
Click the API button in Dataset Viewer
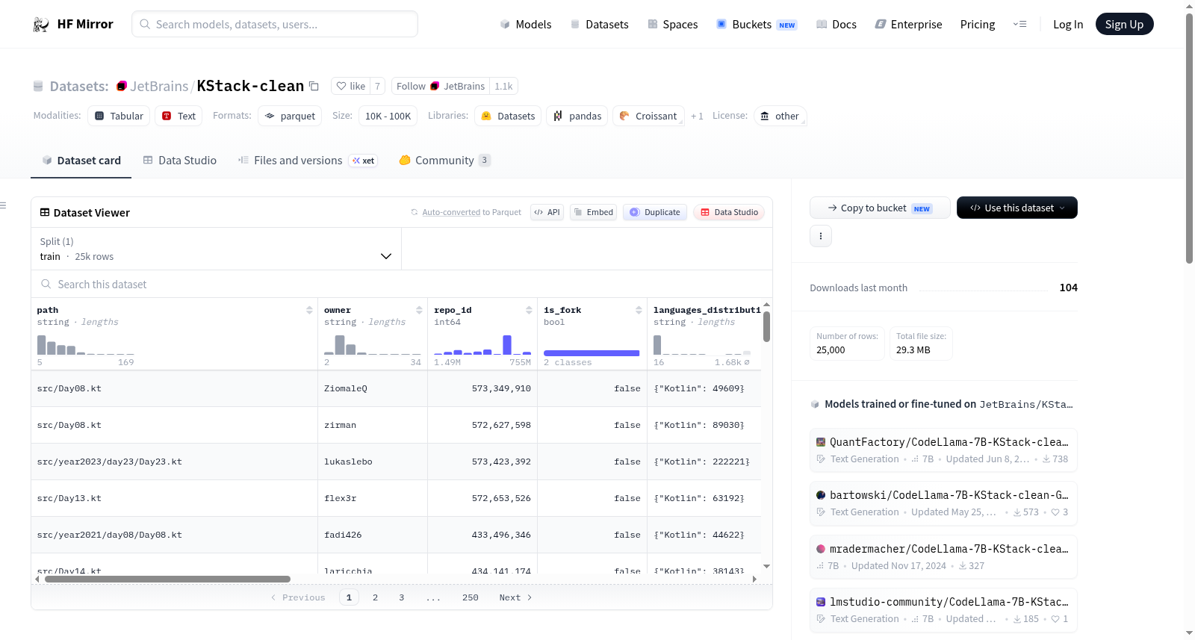pyautogui.click(x=547, y=212)
